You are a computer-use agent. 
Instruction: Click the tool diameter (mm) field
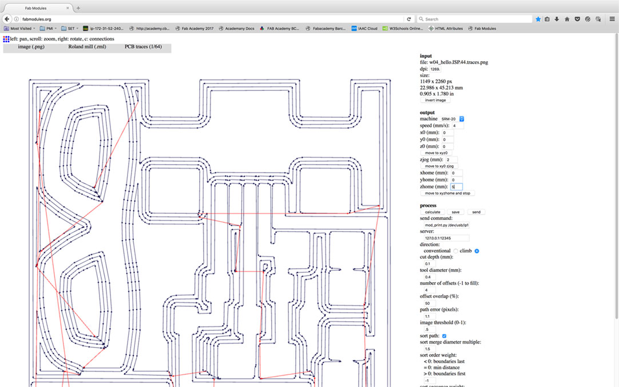tap(430, 277)
